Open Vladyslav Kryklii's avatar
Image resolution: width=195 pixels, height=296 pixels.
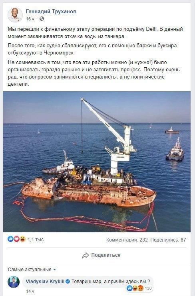(x=14, y=282)
